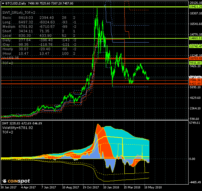The height and width of the screenshot is (191, 202).
Task: Select the orange 7006.36 price tag
Action: tap(195, 80)
